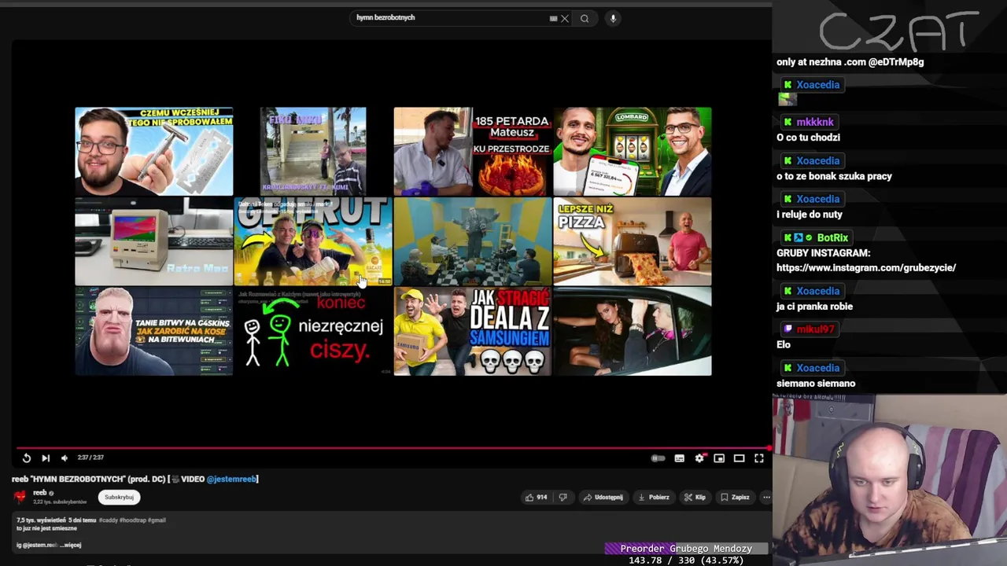The image size is (1007, 566).
Task: Open the 185 PETARDA Mateusz thumbnail
Action: [472, 151]
